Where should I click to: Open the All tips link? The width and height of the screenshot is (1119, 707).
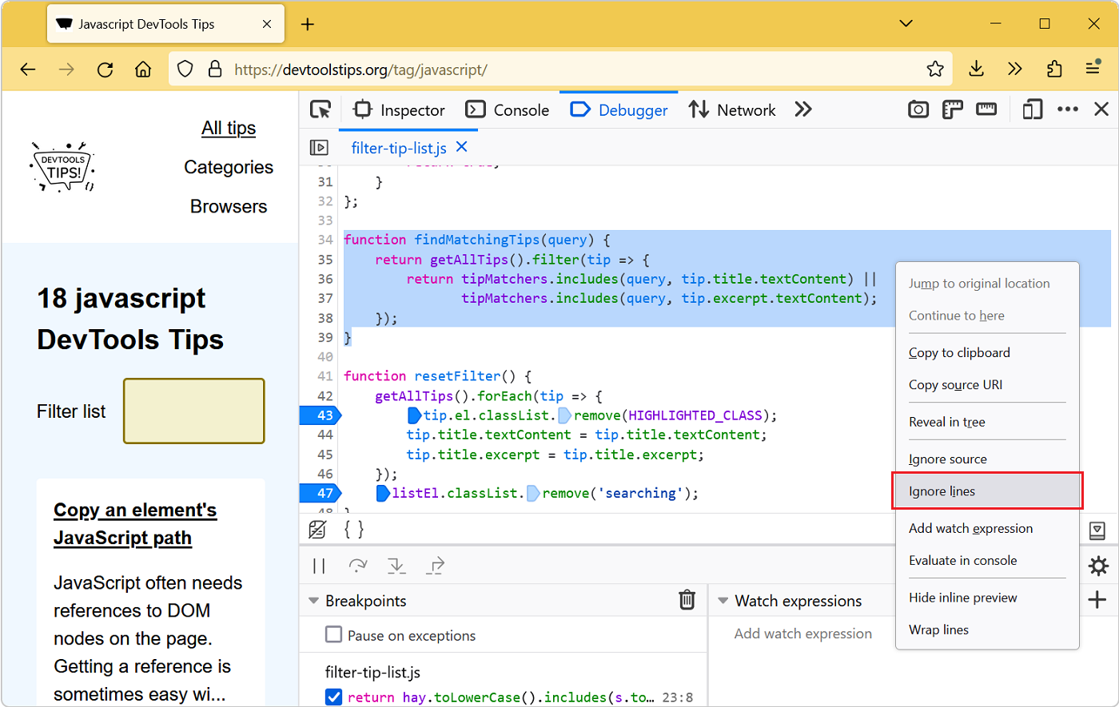point(229,128)
